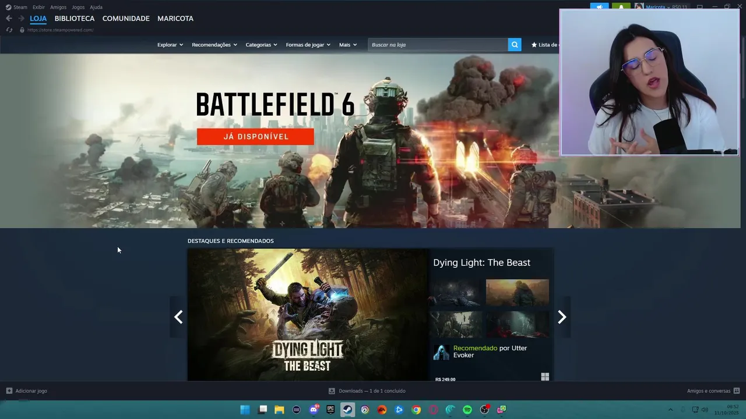Viewport: 746px width, 419px height.
Task: Select the bottom-left Dying Light screenshot thumbnail
Action: [455, 325]
